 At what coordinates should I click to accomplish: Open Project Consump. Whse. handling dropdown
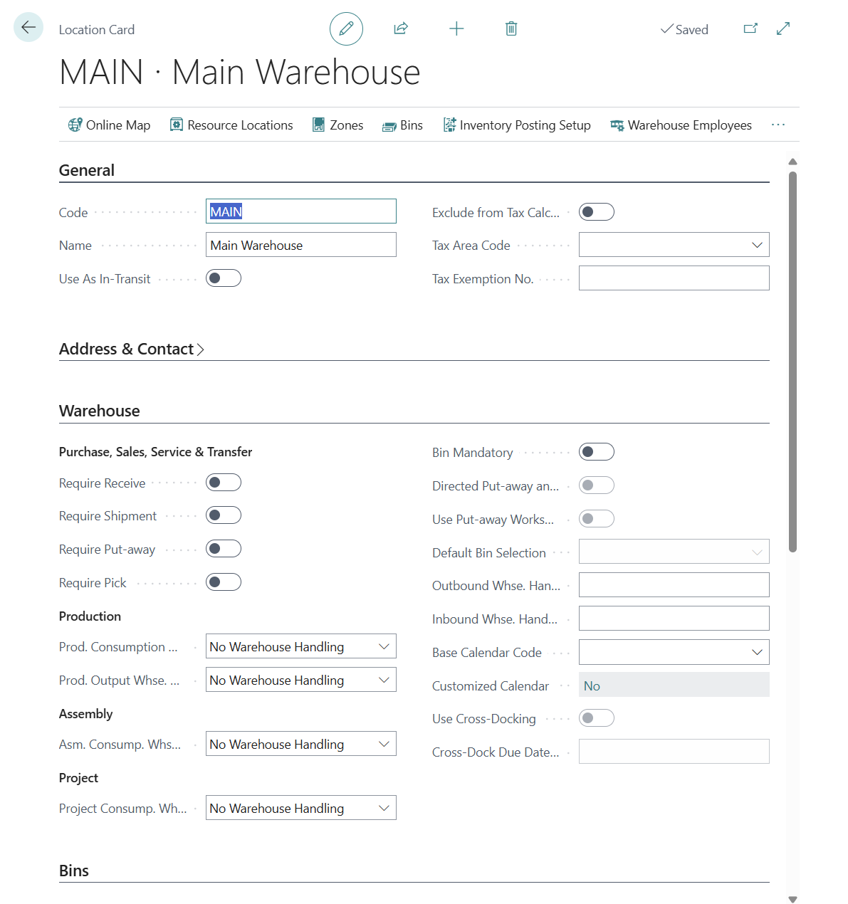[x=384, y=808]
